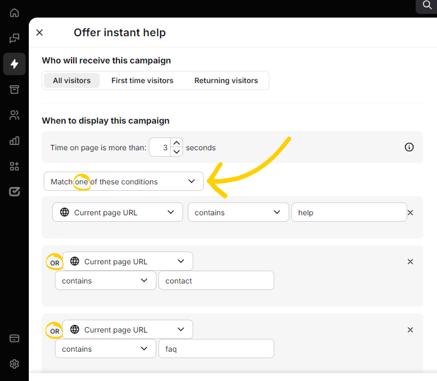Open the Conversations chat icon in sidebar
The image size is (437, 381).
pyautogui.click(x=14, y=38)
